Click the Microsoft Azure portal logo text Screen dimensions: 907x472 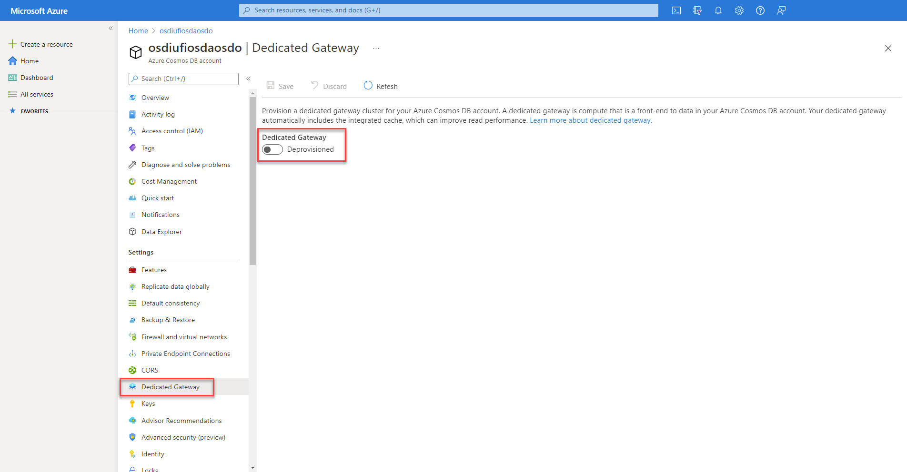click(39, 11)
